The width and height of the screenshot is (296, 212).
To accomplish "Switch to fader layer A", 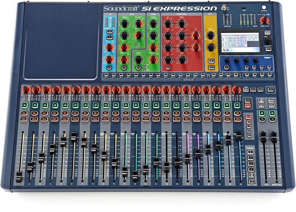I will [x=250, y=152].
